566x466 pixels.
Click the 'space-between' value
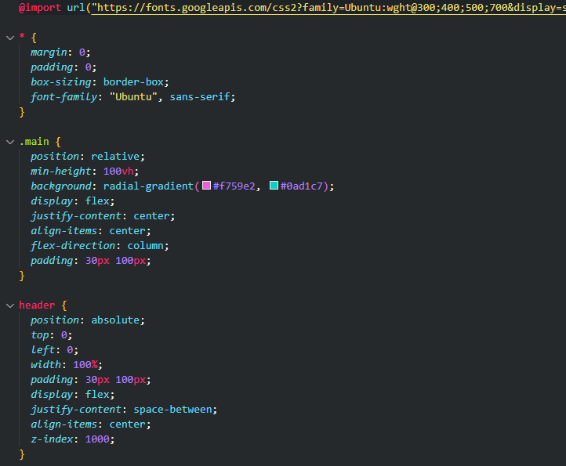tap(173, 410)
